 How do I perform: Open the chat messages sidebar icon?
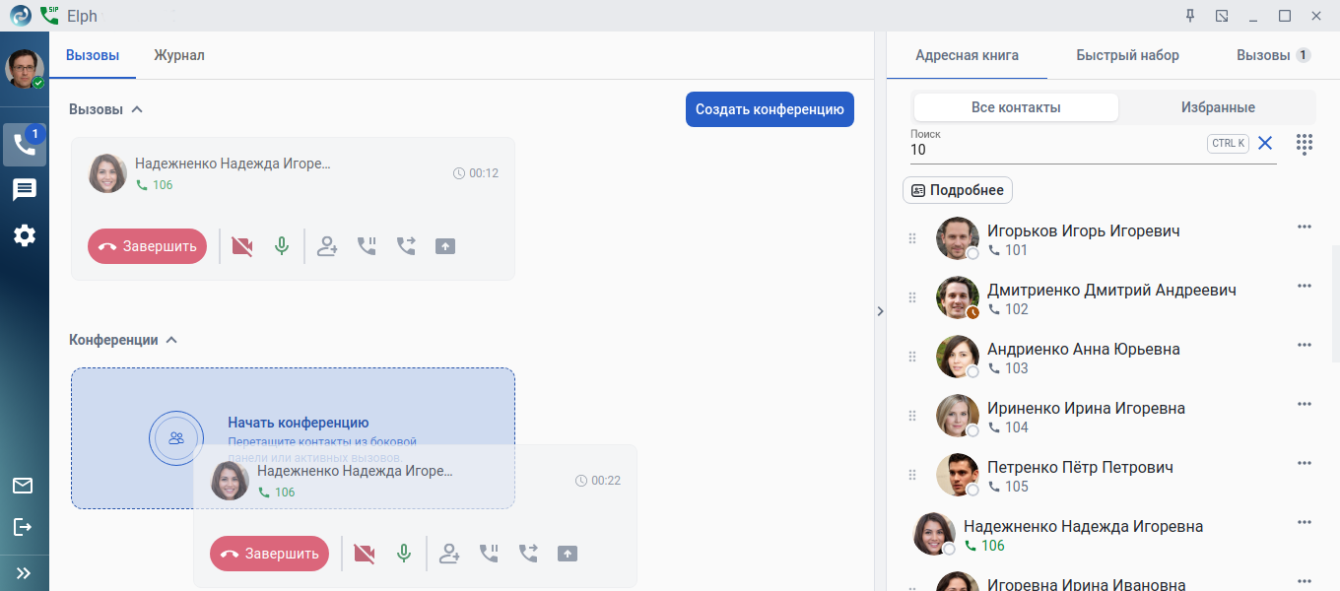(x=24, y=190)
